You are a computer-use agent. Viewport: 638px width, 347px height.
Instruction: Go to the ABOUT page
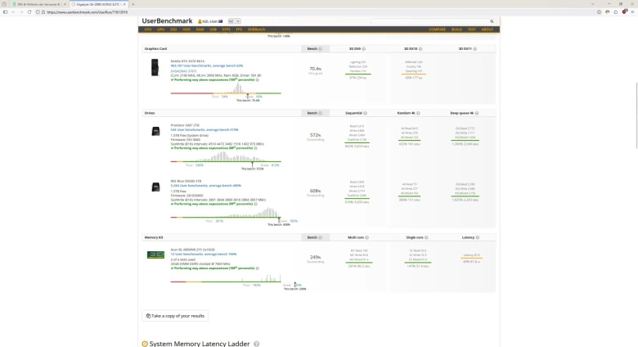point(487,29)
